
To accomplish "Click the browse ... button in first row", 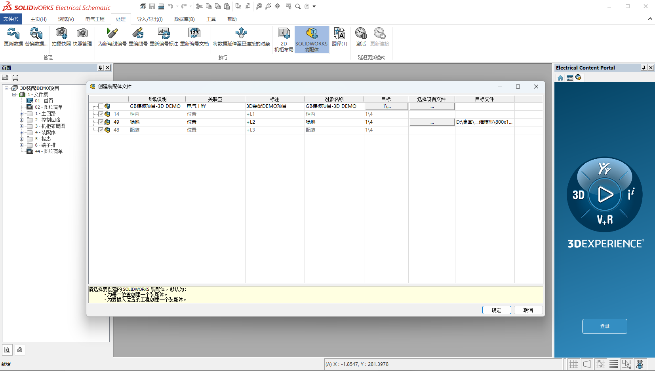I will (432, 106).
